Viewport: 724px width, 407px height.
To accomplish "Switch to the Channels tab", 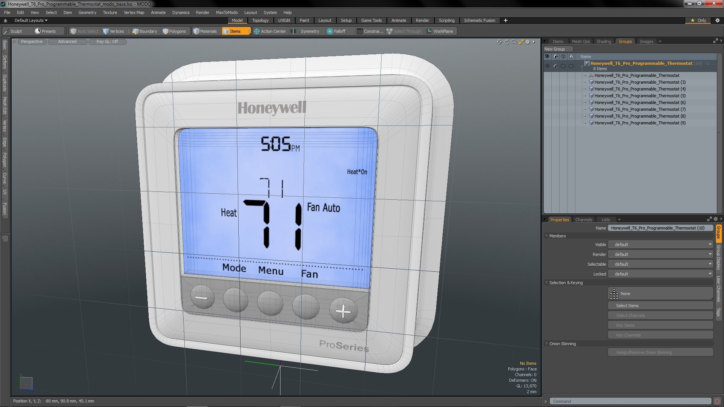I will 583,220.
